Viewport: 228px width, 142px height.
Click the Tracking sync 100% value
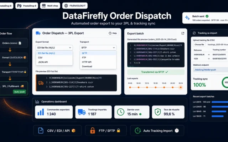[199, 85]
